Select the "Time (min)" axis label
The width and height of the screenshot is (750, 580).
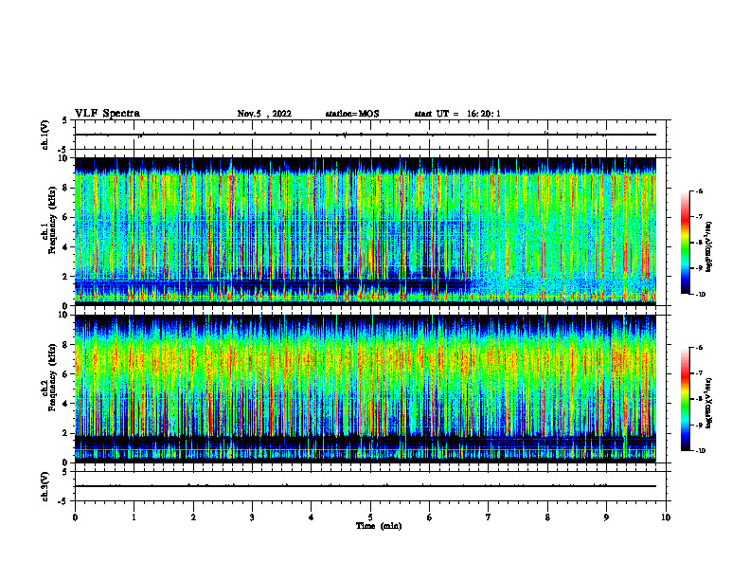click(379, 526)
